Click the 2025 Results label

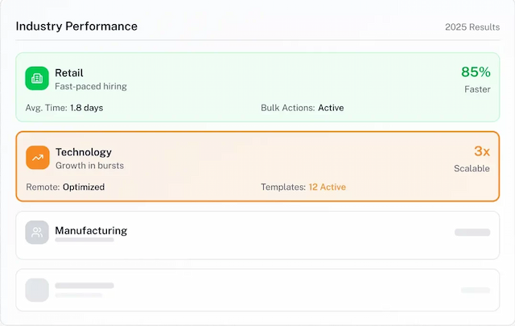472,27
